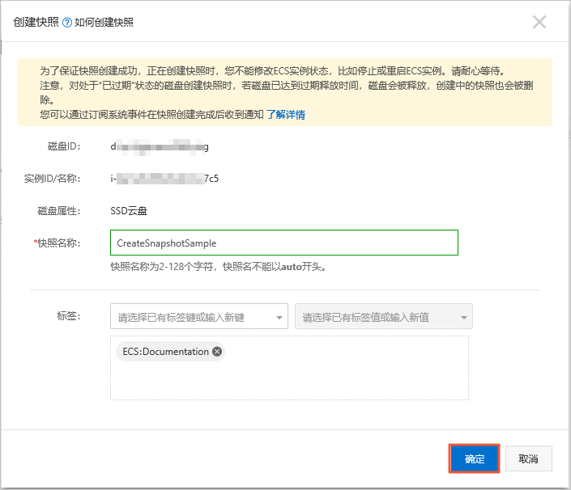Open the 了解详情 link in the notice
Viewport: 571px width, 490px height.
click(x=285, y=115)
